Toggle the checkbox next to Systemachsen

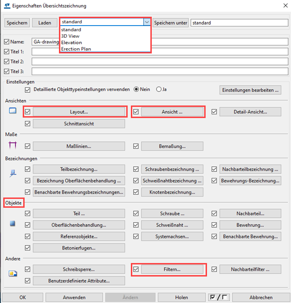[x=136, y=237]
